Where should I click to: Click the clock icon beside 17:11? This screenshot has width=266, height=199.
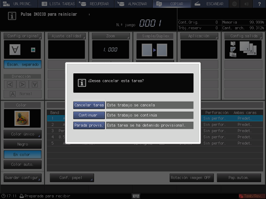click(3, 196)
